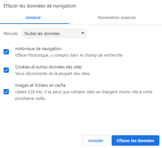Click the blue underline beneath the Général tab
This screenshot has height=148, width=162.
[x=34, y=24]
